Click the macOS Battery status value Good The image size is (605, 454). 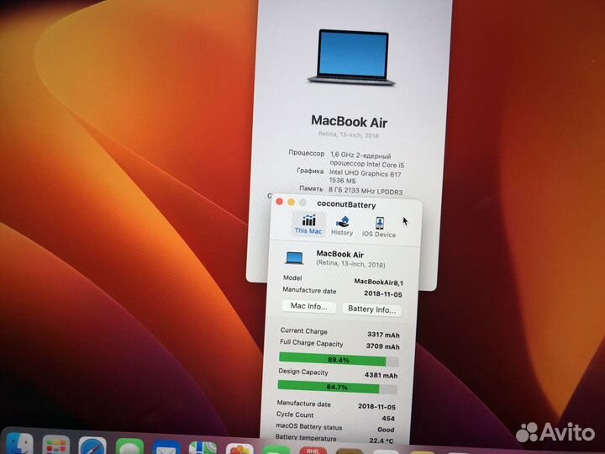(x=386, y=430)
